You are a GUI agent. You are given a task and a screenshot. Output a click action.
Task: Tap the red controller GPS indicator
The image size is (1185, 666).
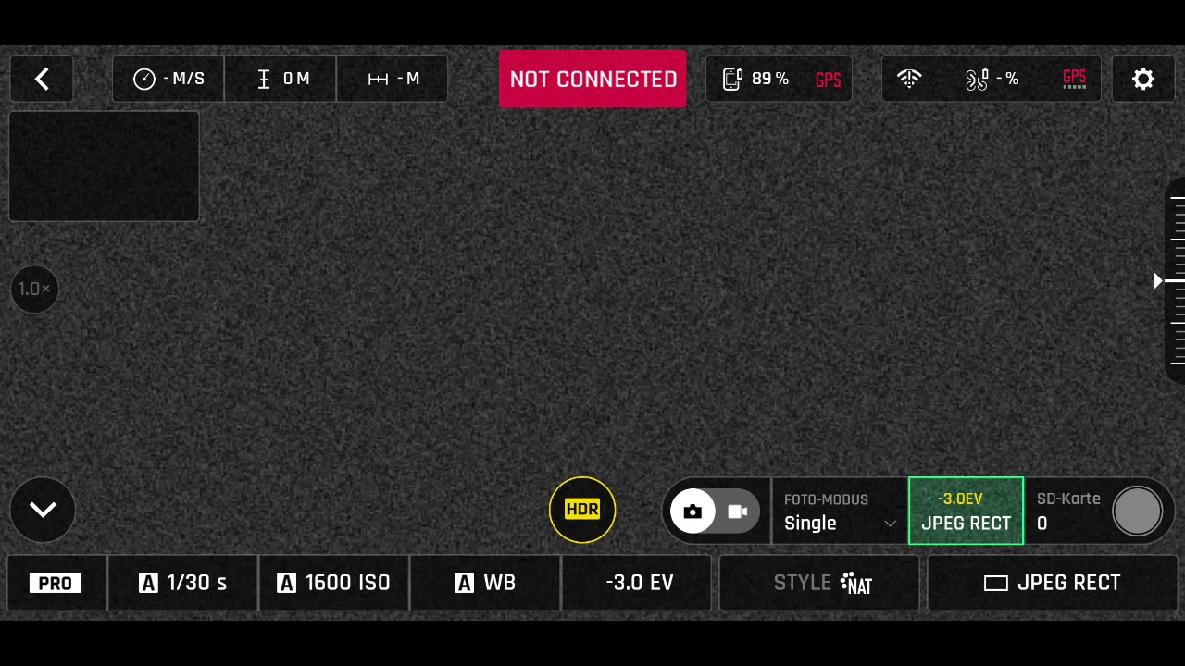pos(828,80)
